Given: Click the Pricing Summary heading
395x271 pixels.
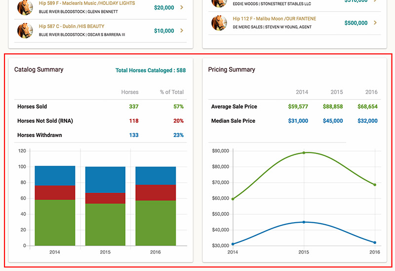Looking at the screenshot, I should [x=232, y=69].
